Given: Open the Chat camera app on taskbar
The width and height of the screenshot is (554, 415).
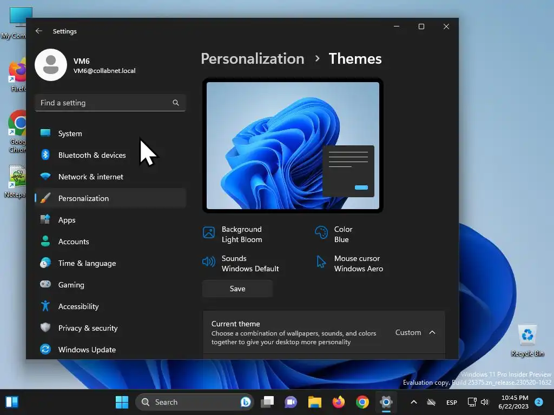Looking at the screenshot, I should click(291, 402).
